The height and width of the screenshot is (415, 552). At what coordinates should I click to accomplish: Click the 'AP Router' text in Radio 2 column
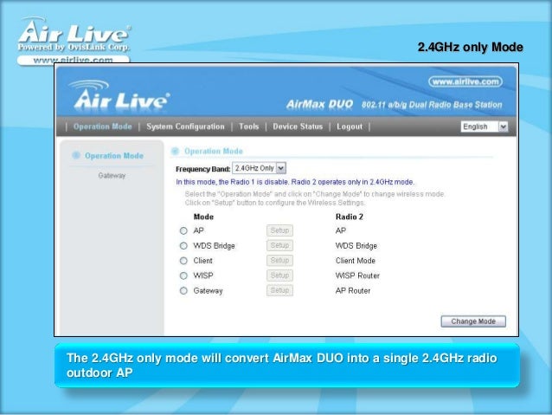353,291
